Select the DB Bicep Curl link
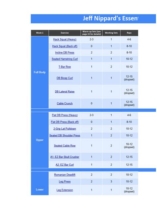 click(65, 78)
